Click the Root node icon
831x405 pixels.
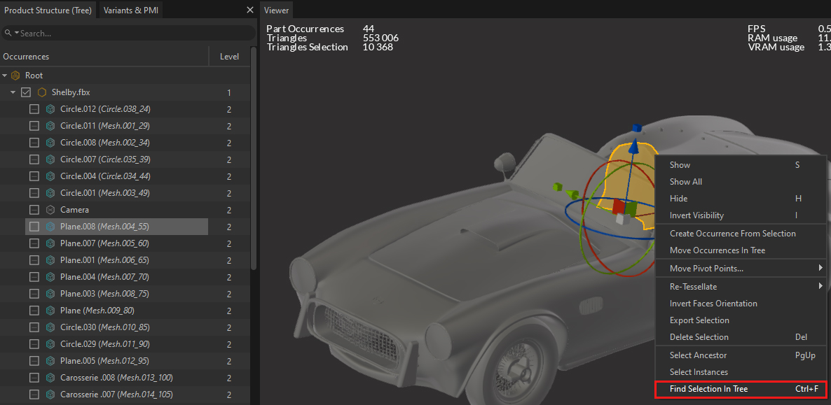pos(15,76)
